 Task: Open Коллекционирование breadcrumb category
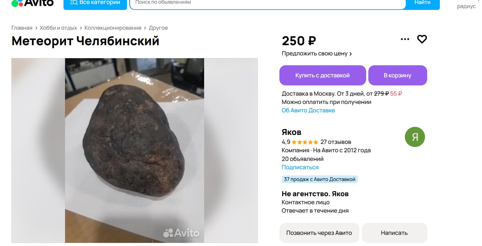coord(113,28)
